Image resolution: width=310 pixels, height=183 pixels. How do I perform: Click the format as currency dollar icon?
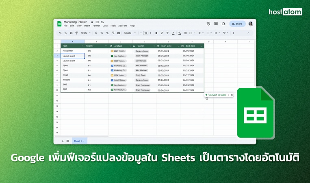tap(96, 33)
